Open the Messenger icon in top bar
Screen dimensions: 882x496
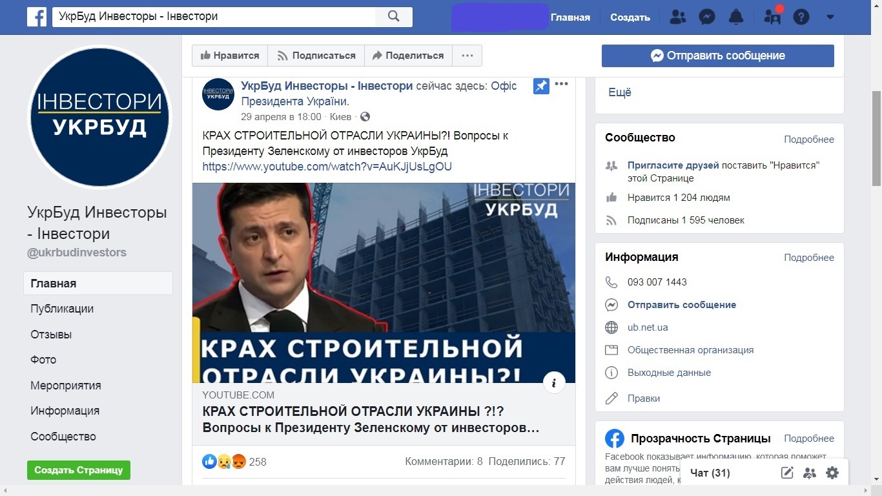point(707,17)
